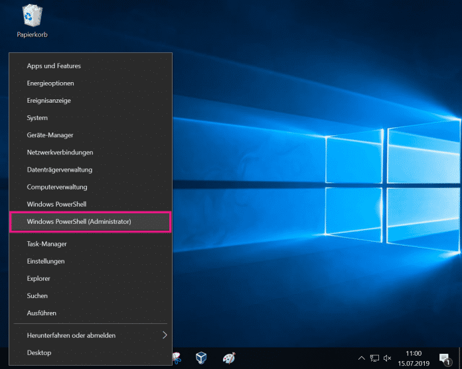Choose Einstellungen in the context menu
The height and width of the screenshot is (369, 462).
46,261
